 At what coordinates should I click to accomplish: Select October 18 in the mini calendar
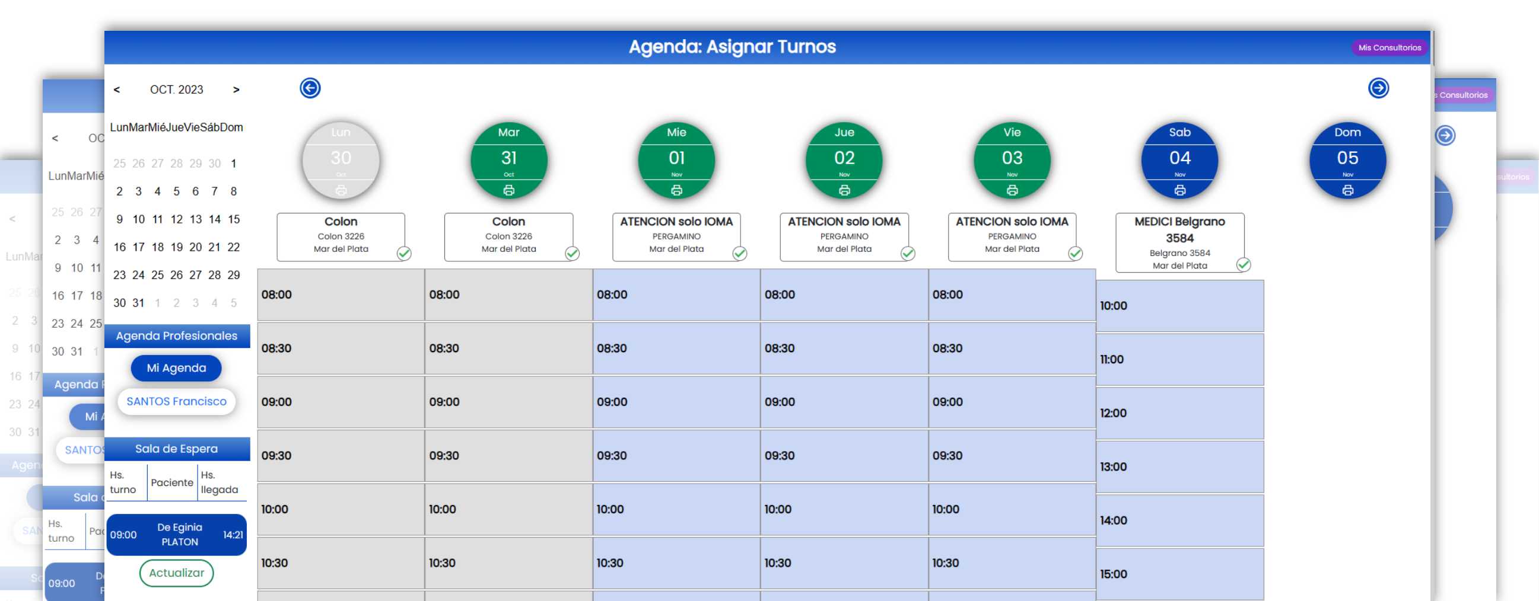pyautogui.click(x=157, y=247)
